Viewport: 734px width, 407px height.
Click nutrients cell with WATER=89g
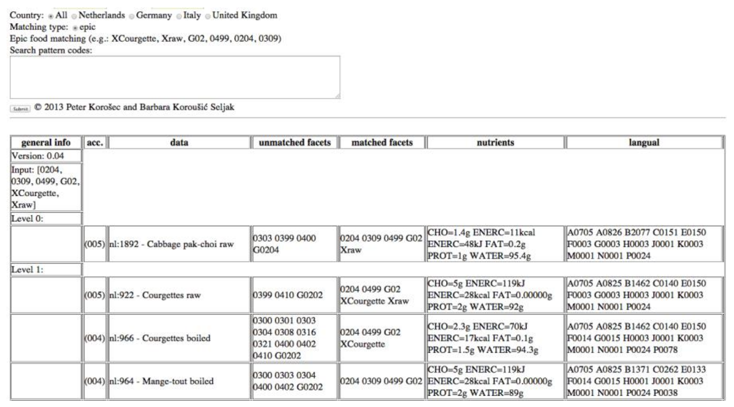click(496, 381)
